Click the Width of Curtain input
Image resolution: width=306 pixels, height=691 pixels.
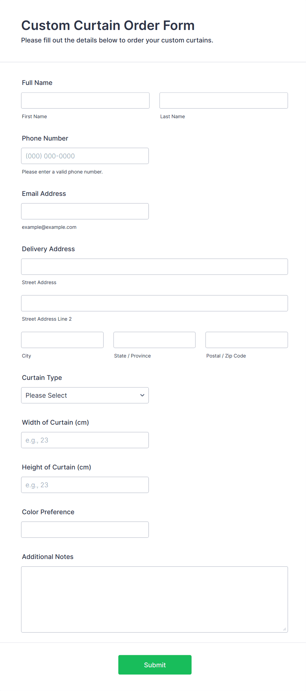pyautogui.click(x=85, y=440)
